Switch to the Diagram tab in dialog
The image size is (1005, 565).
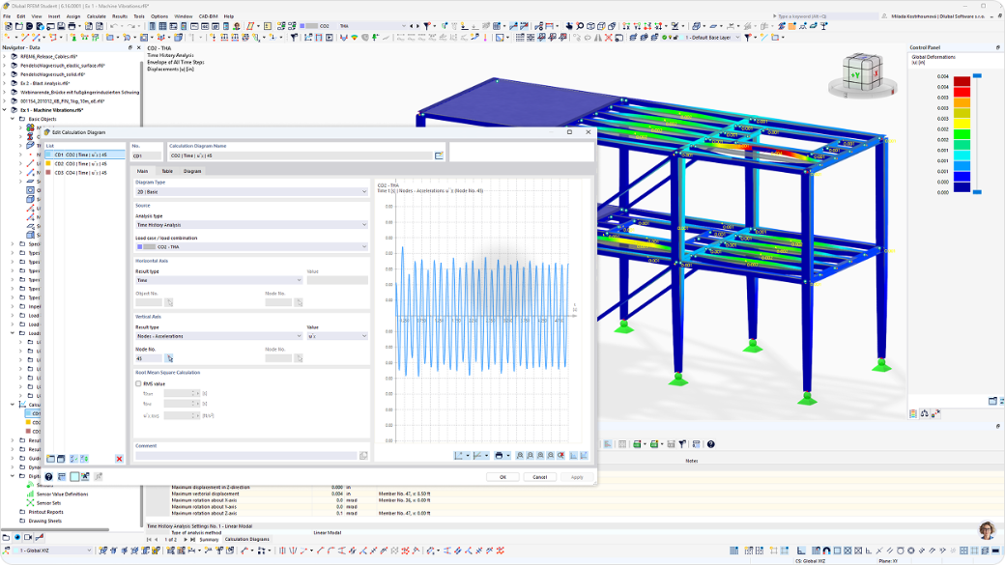(192, 171)
